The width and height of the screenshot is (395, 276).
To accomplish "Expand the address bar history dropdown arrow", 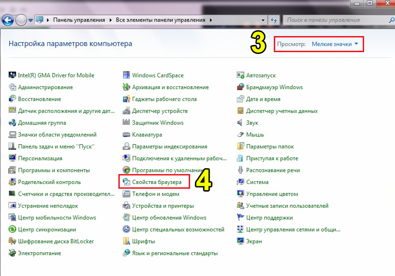I will point(263,20).
